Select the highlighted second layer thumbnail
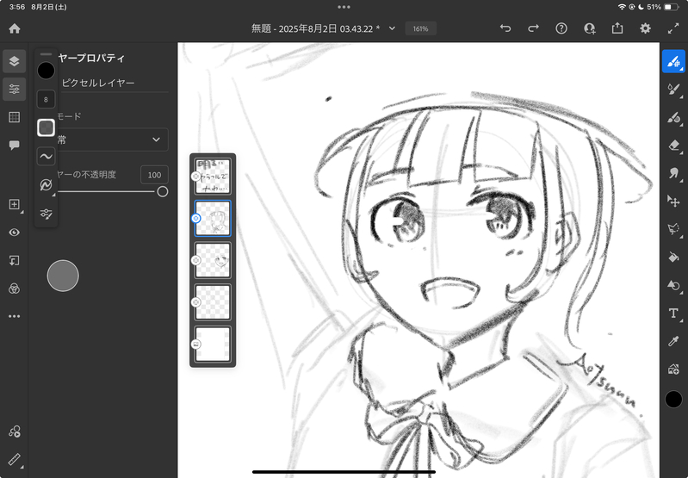 point(213,218)
